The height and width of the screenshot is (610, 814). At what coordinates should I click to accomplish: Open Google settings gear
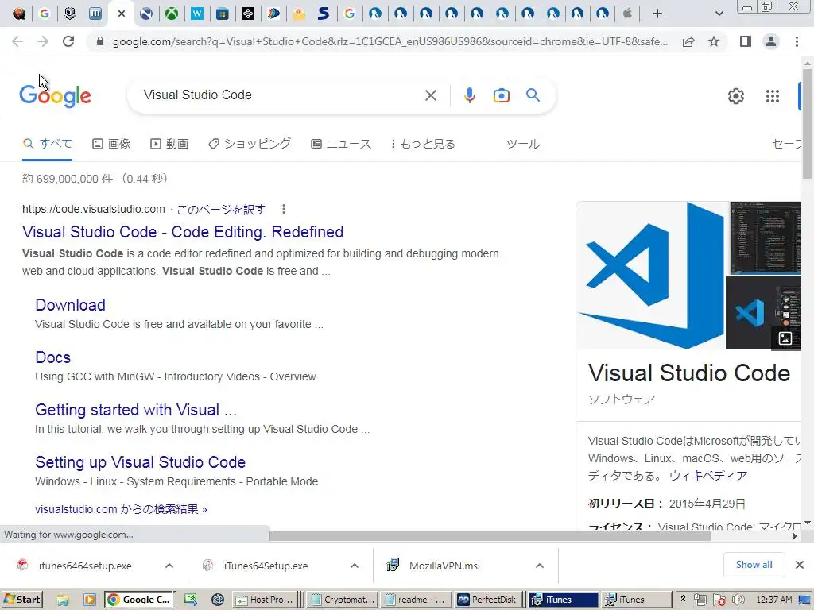coord(735,96)
